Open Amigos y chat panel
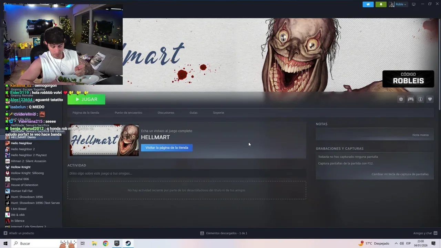 (x=425, y=233)
